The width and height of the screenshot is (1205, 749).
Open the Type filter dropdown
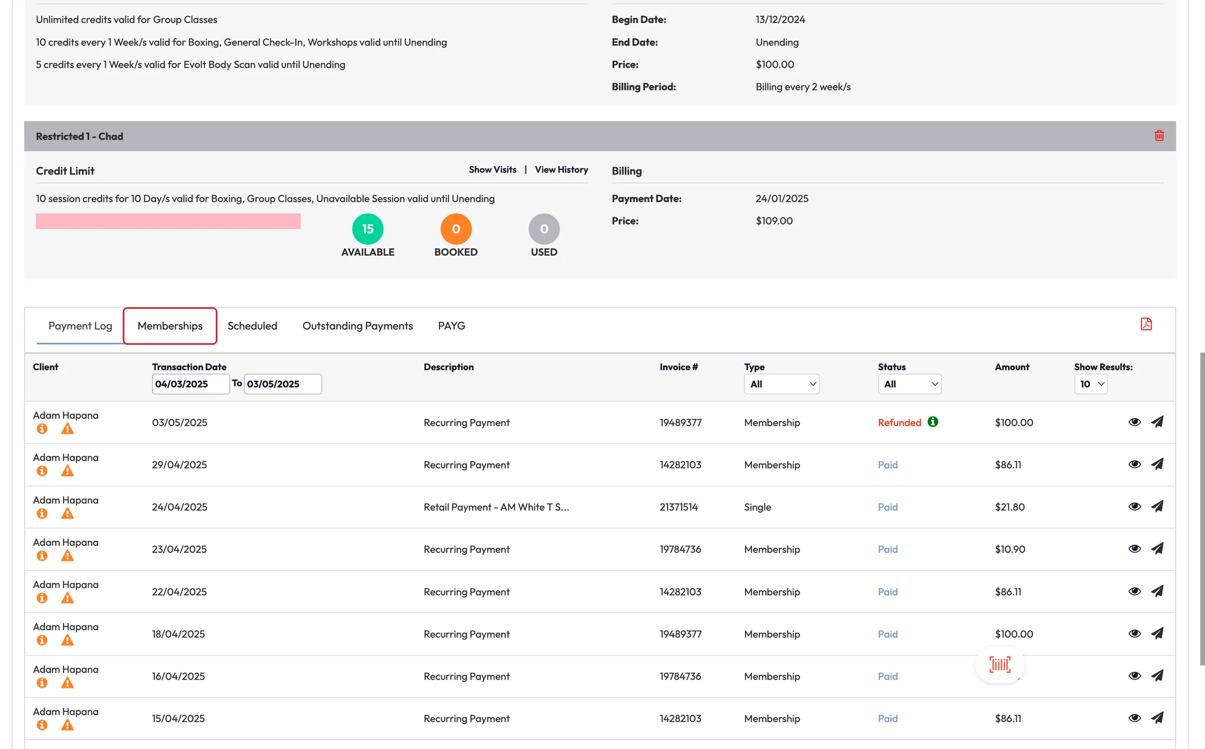pos(781,384)
